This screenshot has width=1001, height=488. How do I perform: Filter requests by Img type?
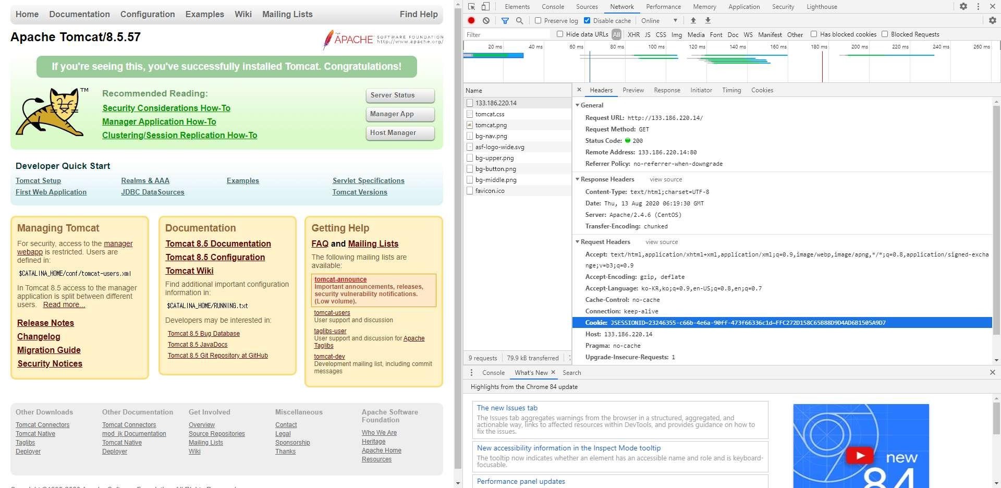(x=677, y=34)
